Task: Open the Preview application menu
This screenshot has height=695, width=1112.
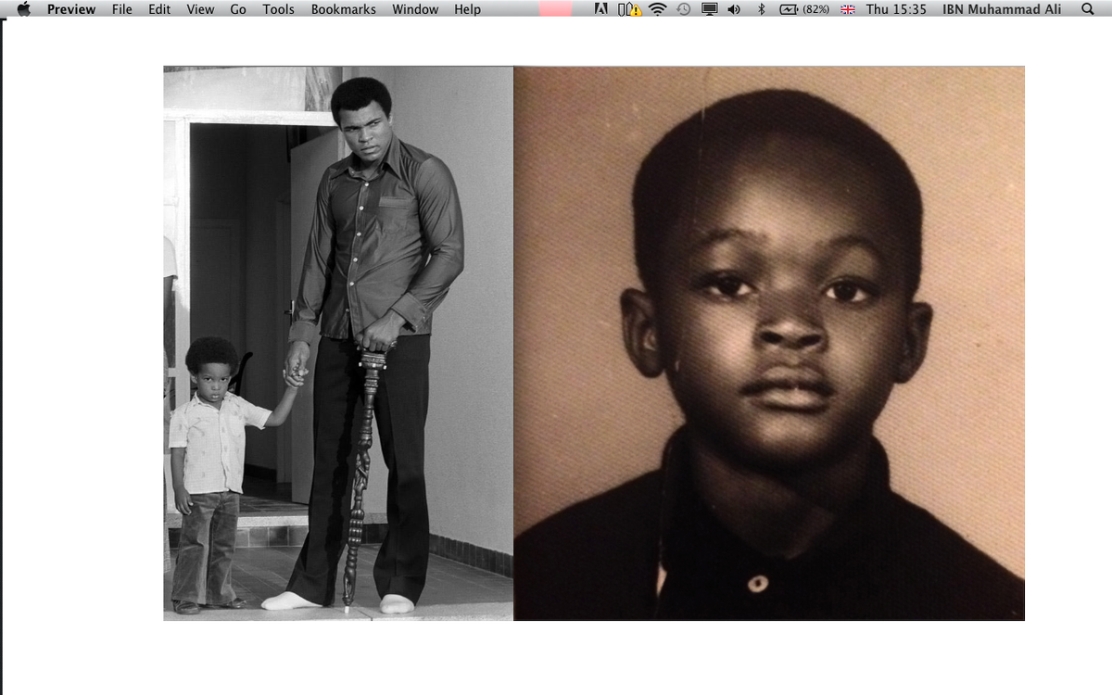Action: [x=71, y=9]
